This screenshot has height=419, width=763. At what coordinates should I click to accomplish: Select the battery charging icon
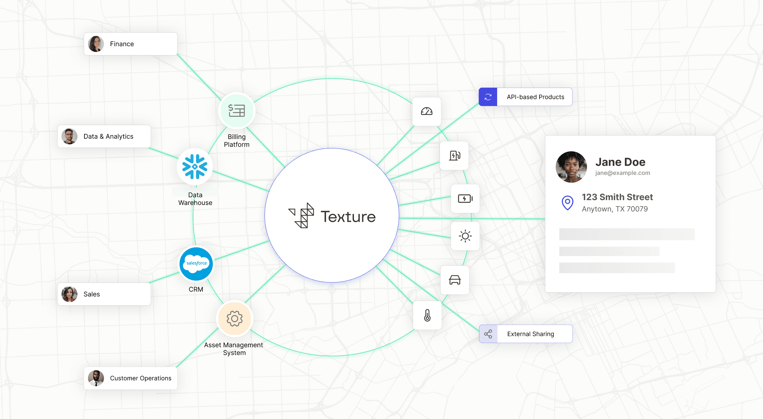click(465, 199)
